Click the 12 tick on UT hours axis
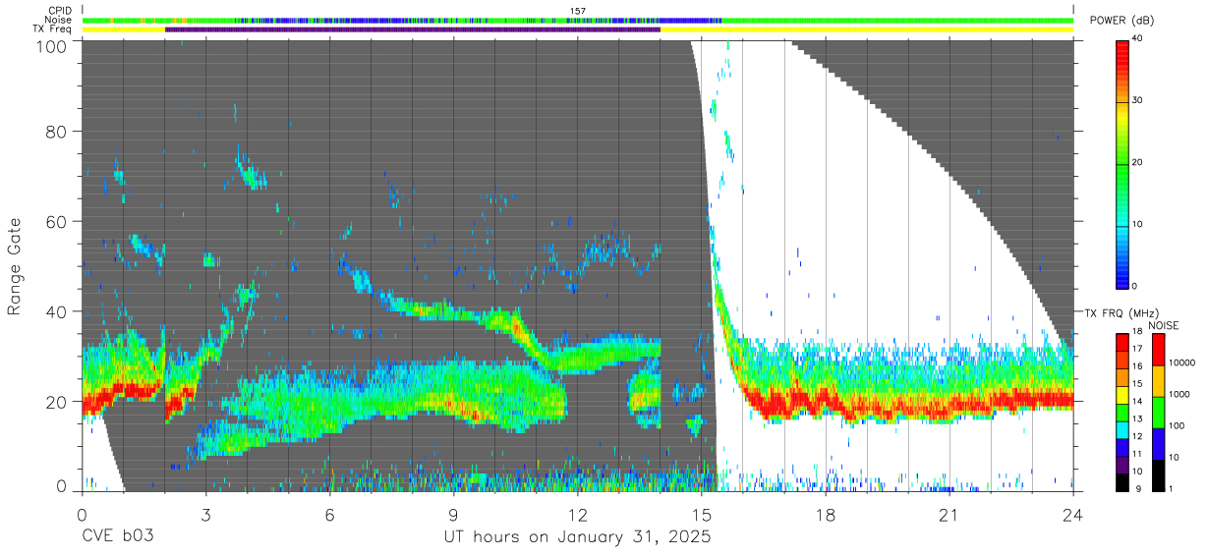This screenshot has width=1207, height=557. point(577,514)
